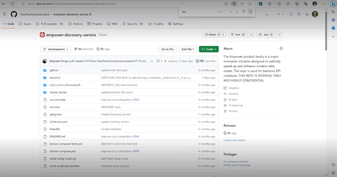Click the find-on-page text field

pyautogui.click(x=199, y=12)
